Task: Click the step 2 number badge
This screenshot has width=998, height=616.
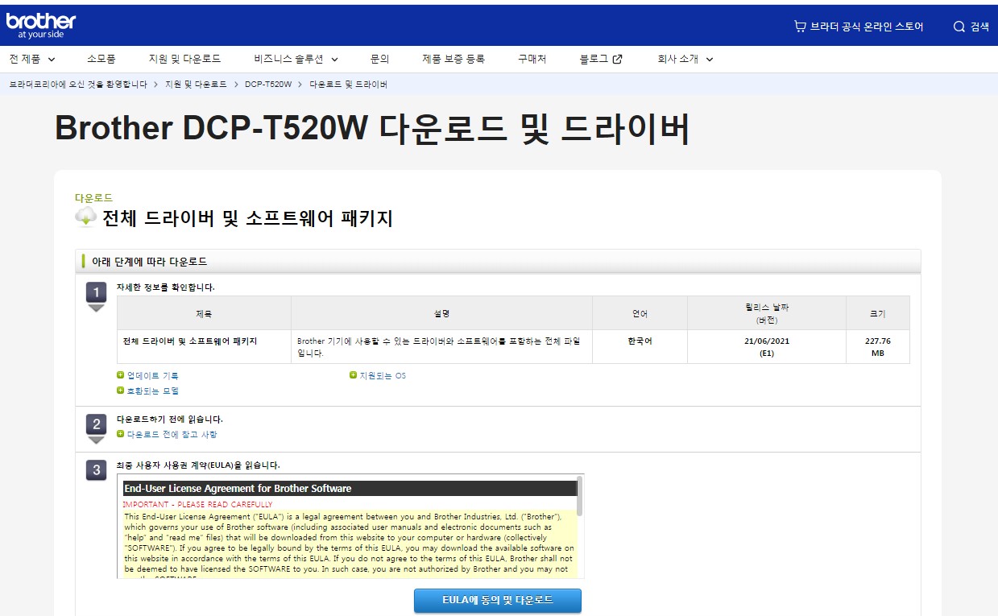Action: [x=96, y=424]
